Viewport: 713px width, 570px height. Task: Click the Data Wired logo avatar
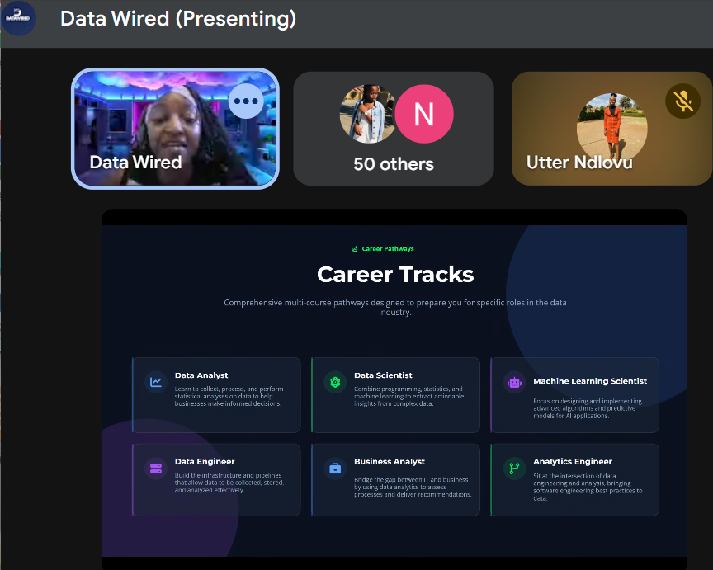click(x=18, y=18)
